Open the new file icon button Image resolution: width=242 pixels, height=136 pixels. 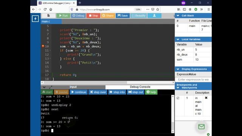point(48,15)
